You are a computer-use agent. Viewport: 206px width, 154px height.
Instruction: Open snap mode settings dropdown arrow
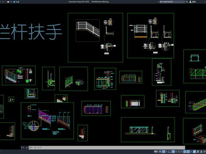click(x=167, y=151)
